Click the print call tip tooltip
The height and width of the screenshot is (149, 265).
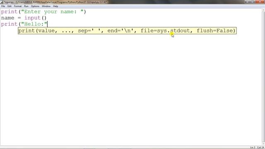(x=127, y=31)
